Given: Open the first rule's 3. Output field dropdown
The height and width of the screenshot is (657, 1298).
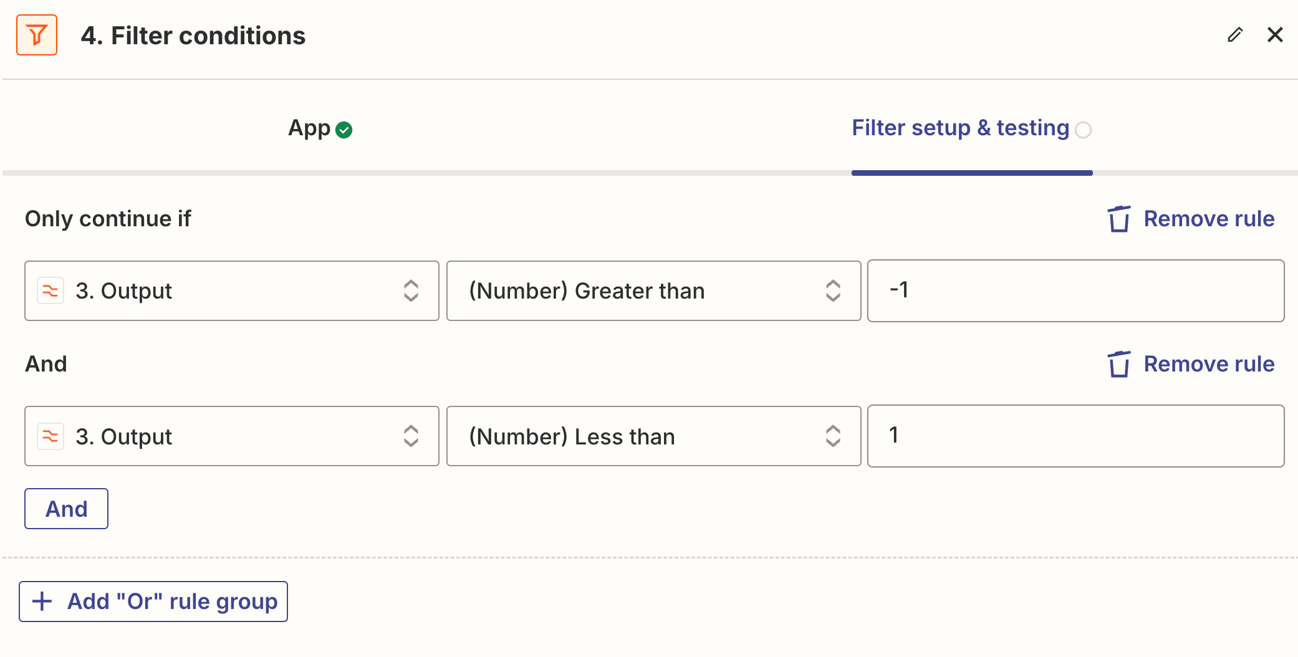Looking at the screenshot, I should pyautogui.click(x=231, y=291).
